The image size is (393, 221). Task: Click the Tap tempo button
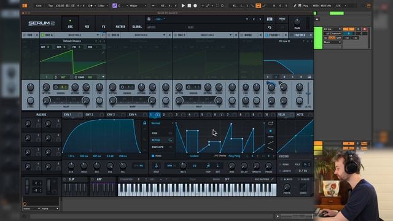(x=50, y=6)
